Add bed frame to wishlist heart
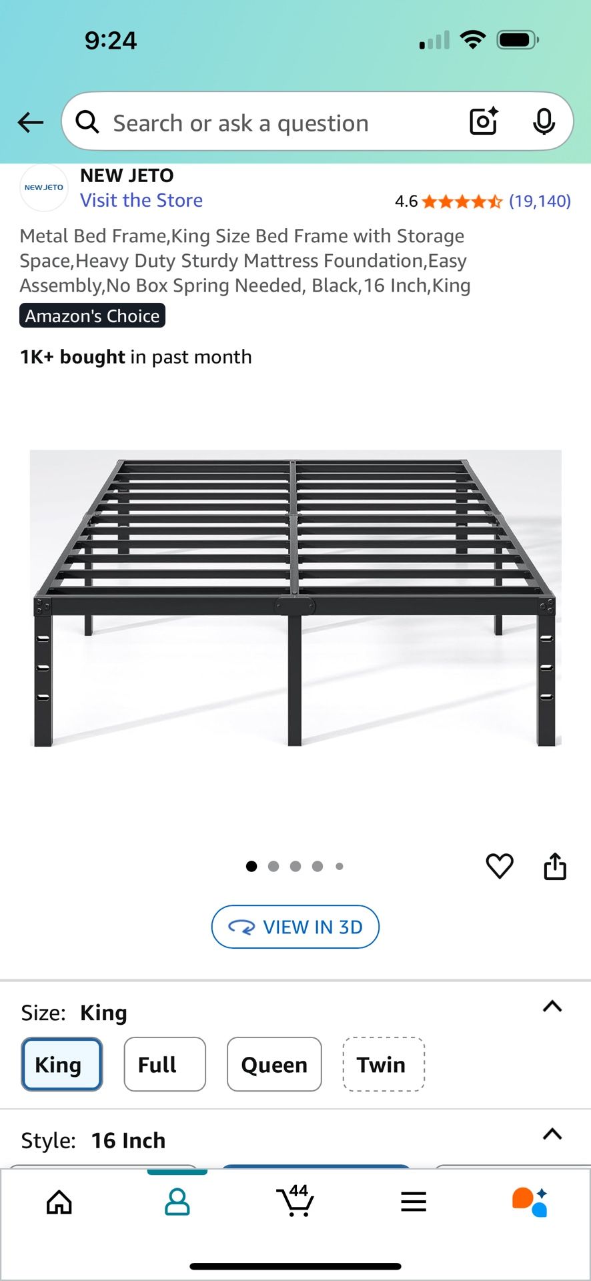The width and height of the screenshot is (591, 1281). pos(500,866)
